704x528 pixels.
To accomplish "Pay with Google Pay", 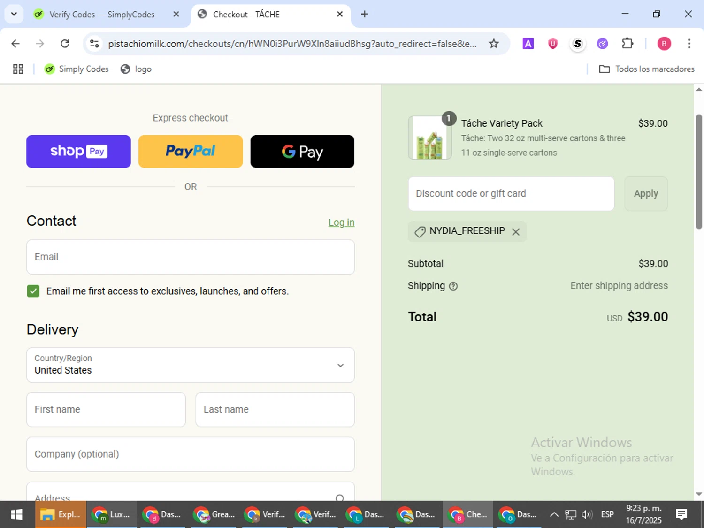I will (302, 151).
